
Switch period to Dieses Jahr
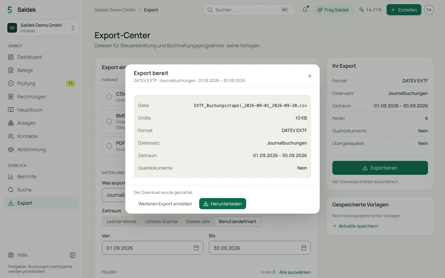[198, 221]
